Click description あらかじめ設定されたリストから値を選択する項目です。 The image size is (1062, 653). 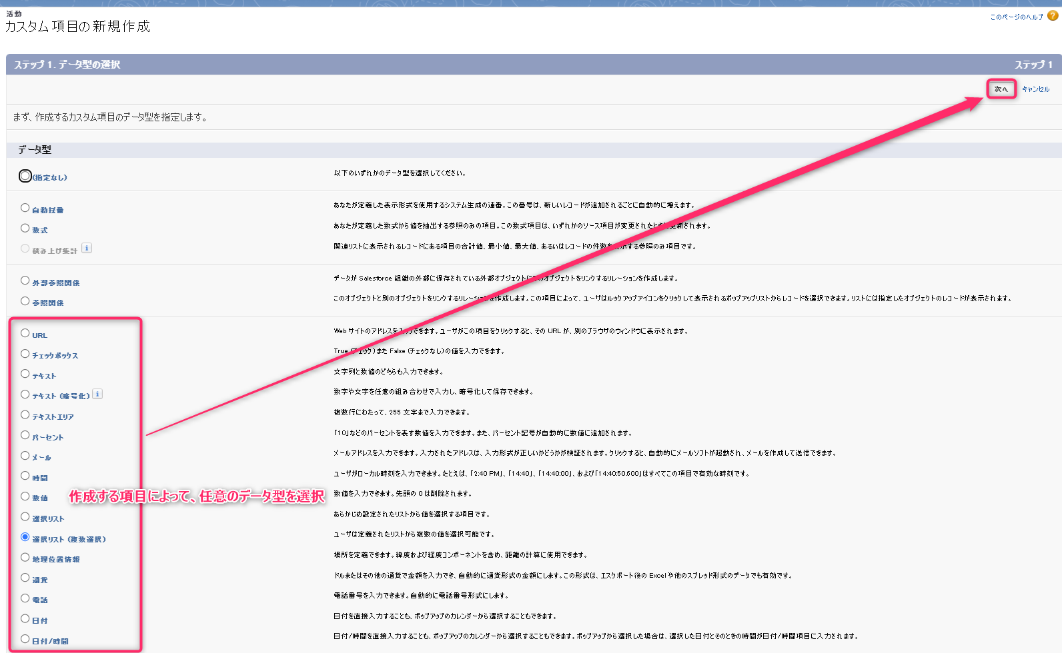tap(412, 514)
